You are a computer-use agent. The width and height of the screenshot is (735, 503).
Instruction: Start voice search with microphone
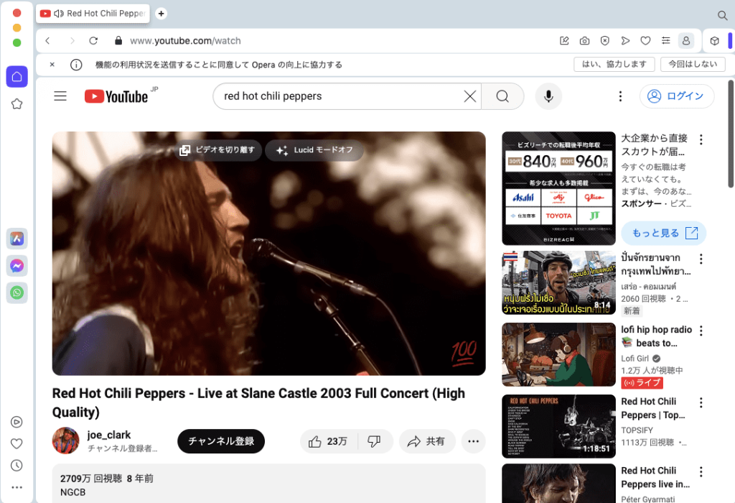548,96
